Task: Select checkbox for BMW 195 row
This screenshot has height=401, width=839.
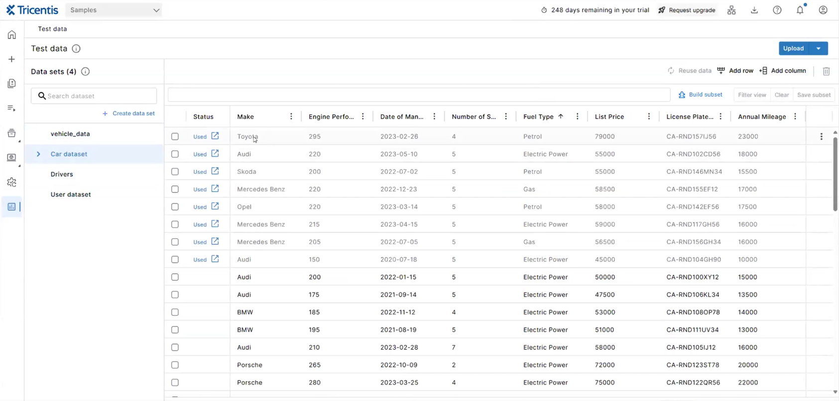Action: (175, 330)
